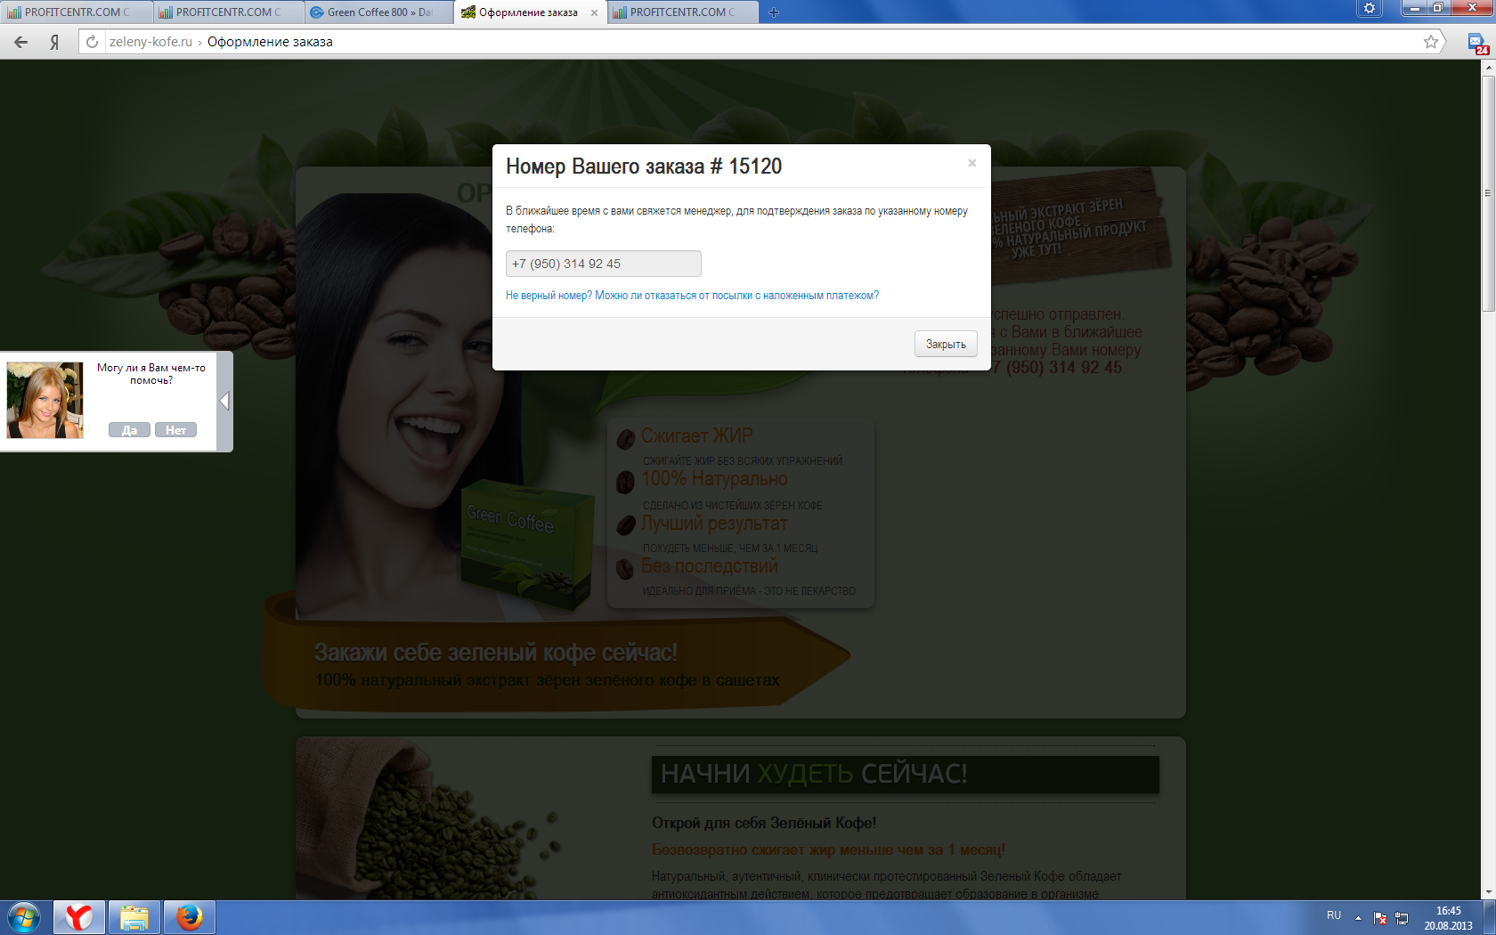
Task: Click the phone number field in dialog
Action: (604, 264)
